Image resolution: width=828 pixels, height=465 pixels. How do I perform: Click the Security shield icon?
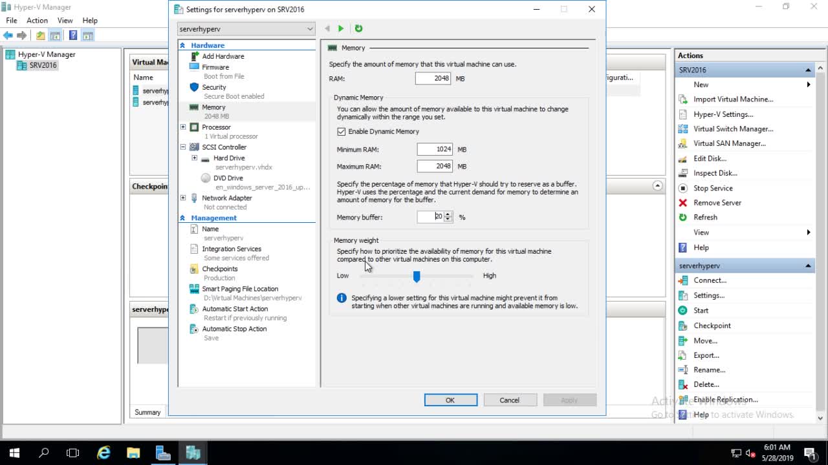click(x=194, y=87)
